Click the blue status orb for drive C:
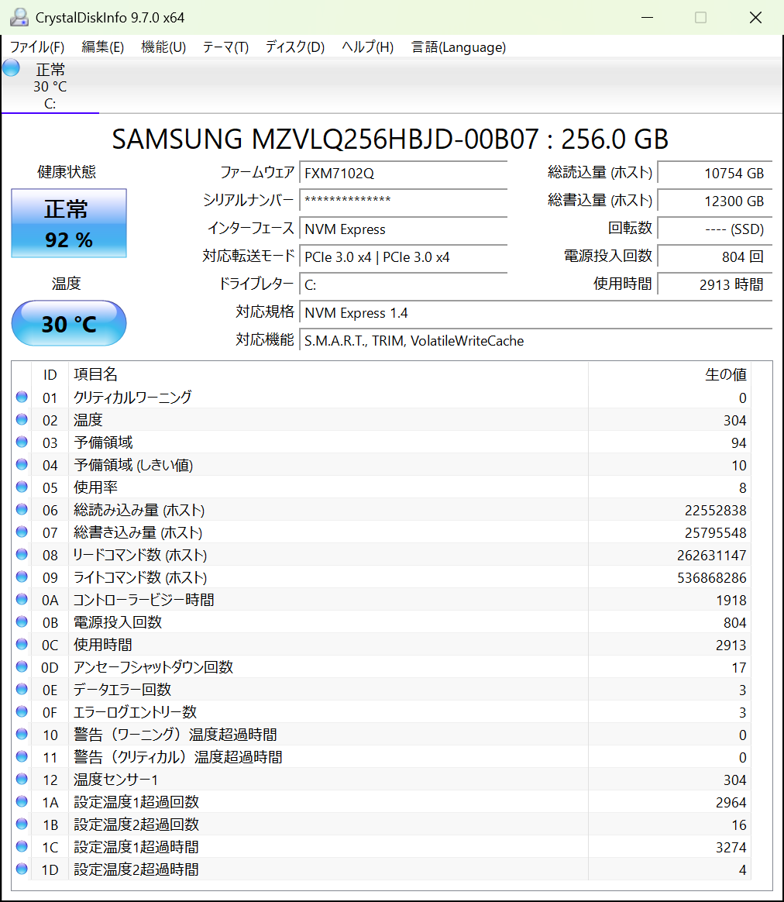This screenshot has width=784, height=902. [x=11, y=68]
